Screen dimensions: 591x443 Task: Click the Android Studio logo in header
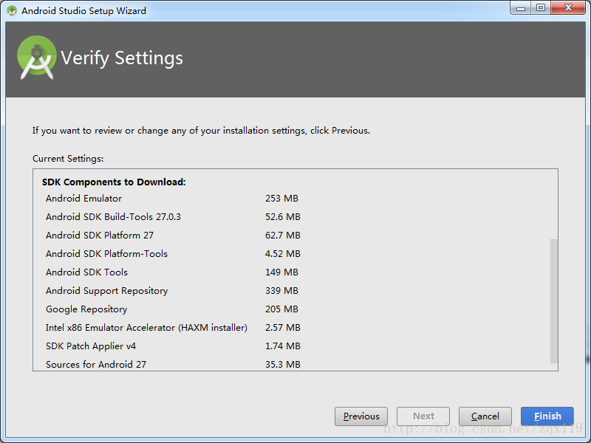tap(36, 58)
